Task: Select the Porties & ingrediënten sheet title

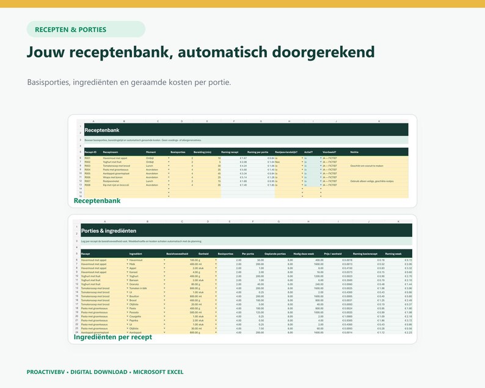Action: 109,231
